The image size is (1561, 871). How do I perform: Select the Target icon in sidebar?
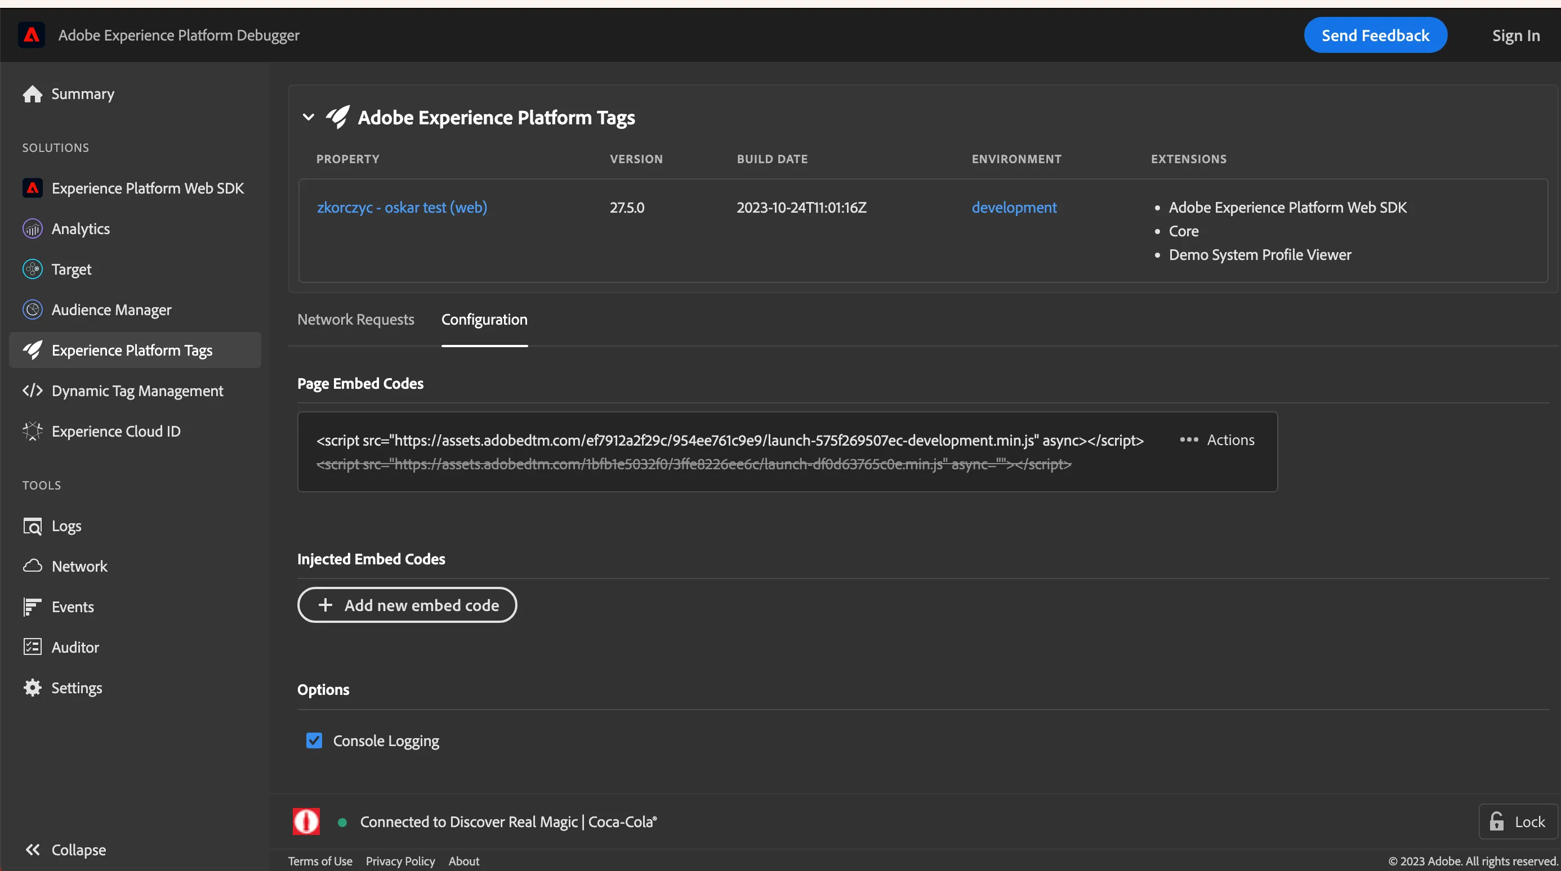pyautogui.click(x=33, y=270)
